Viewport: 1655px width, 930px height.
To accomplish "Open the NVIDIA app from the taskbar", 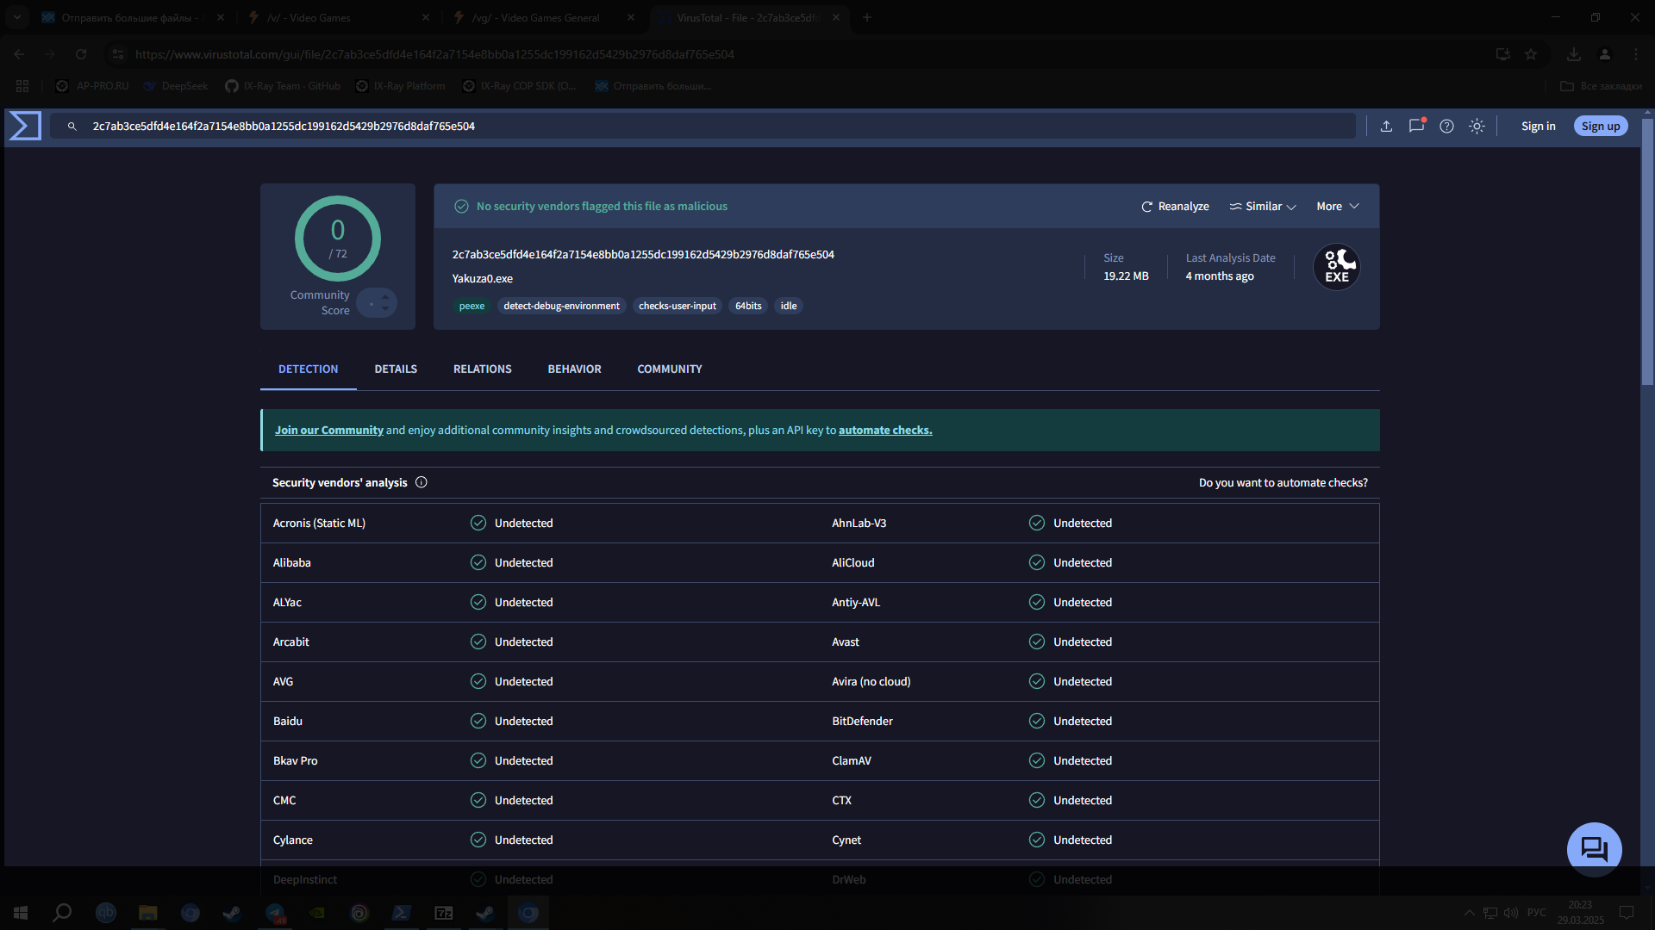I will tap(317, 913).
